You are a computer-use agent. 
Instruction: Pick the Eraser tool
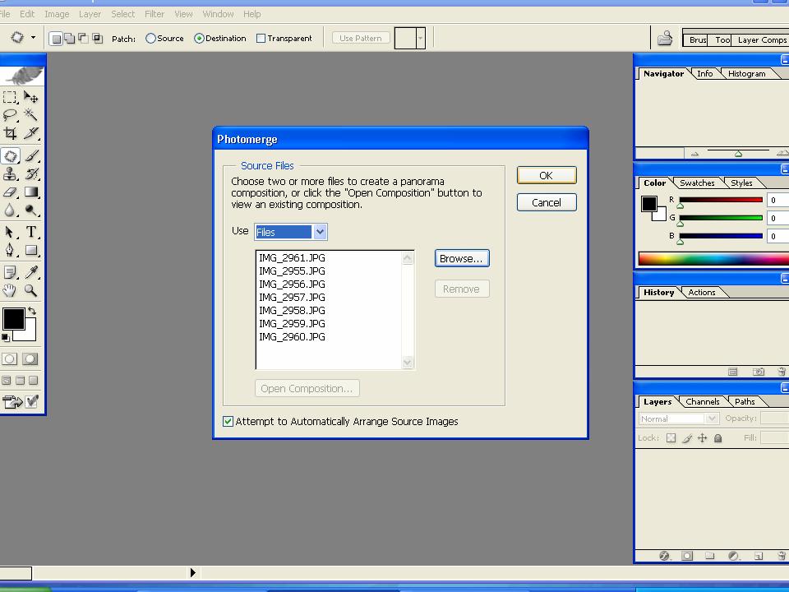click(10, 192)
